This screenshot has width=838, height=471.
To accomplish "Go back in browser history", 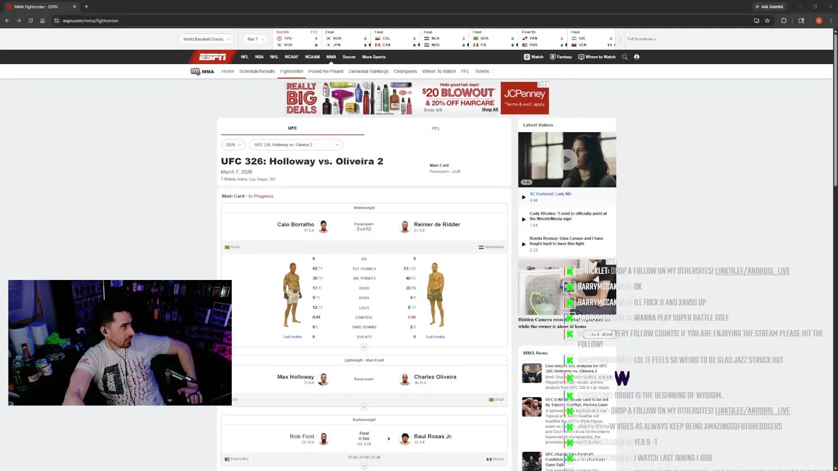I will coord(7,20).
